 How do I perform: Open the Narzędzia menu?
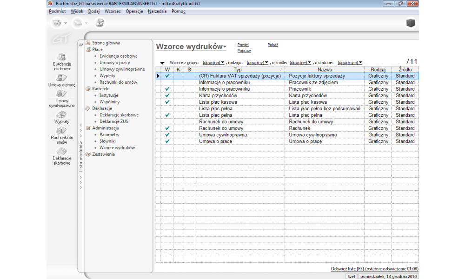click(x=157, y=11)
